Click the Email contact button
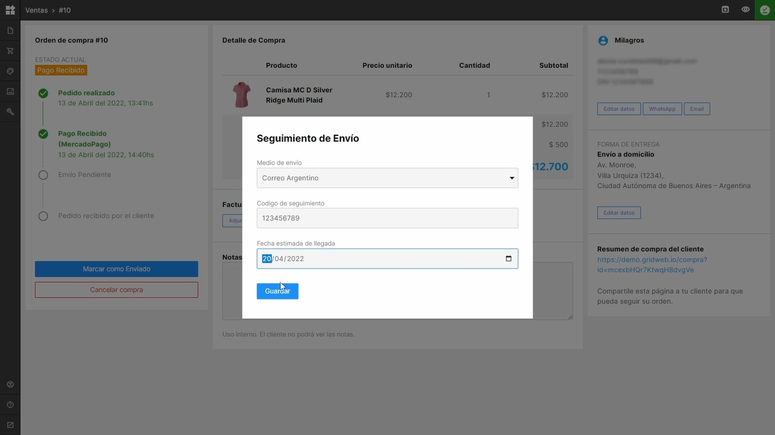This screenshot has width=775, height=435. point(697,109)
